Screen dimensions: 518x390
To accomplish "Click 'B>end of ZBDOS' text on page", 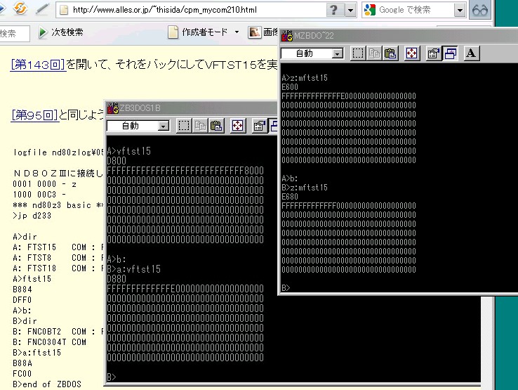I will 47,384.
